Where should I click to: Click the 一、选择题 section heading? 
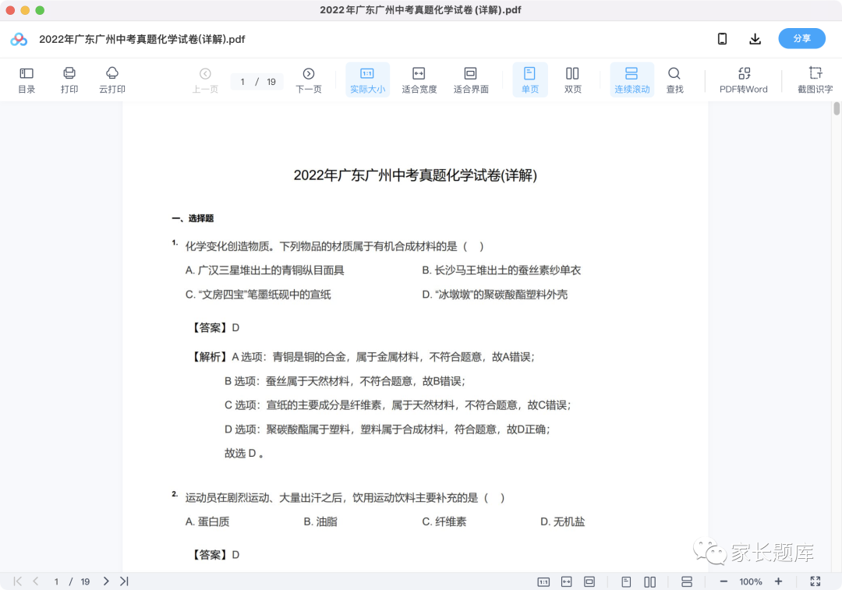tap(193, 218)
